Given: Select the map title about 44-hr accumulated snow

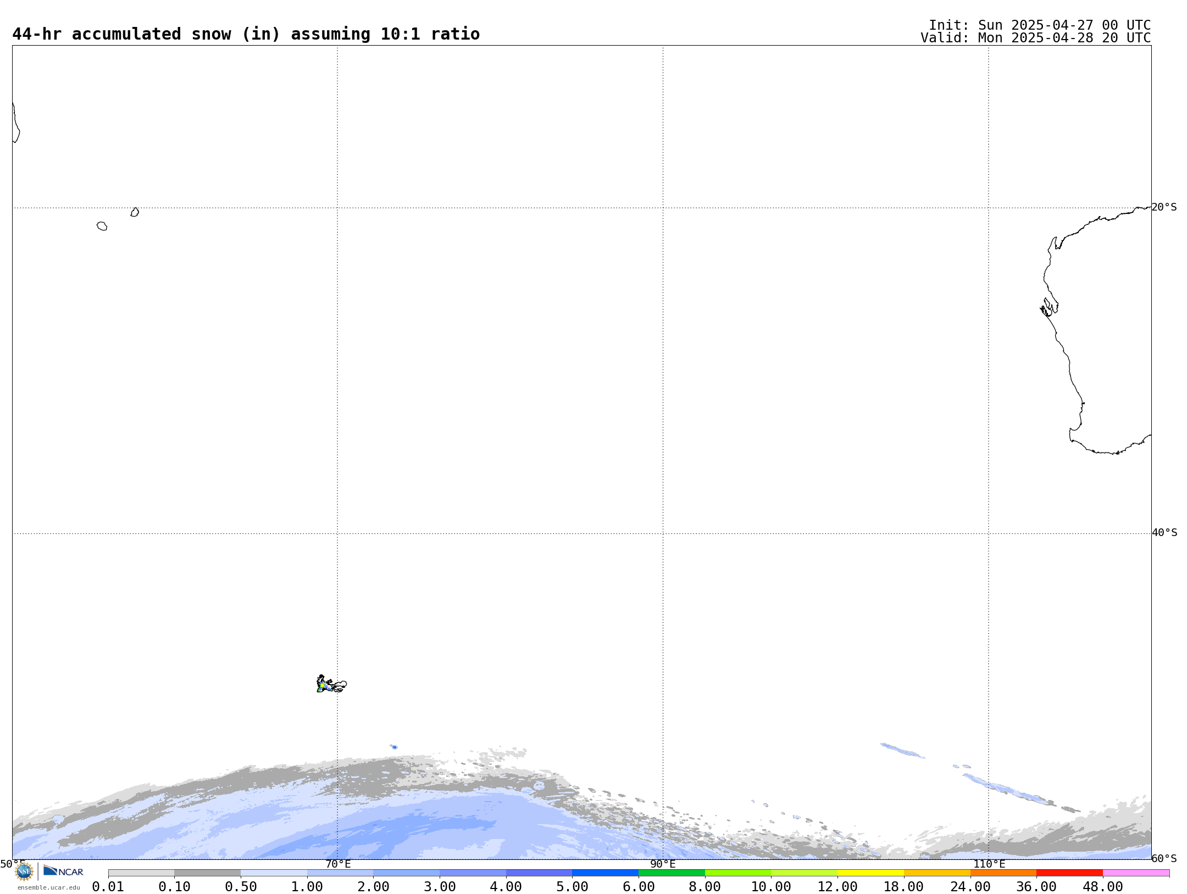Looking at the screenshot, I should tap(246, 34).
